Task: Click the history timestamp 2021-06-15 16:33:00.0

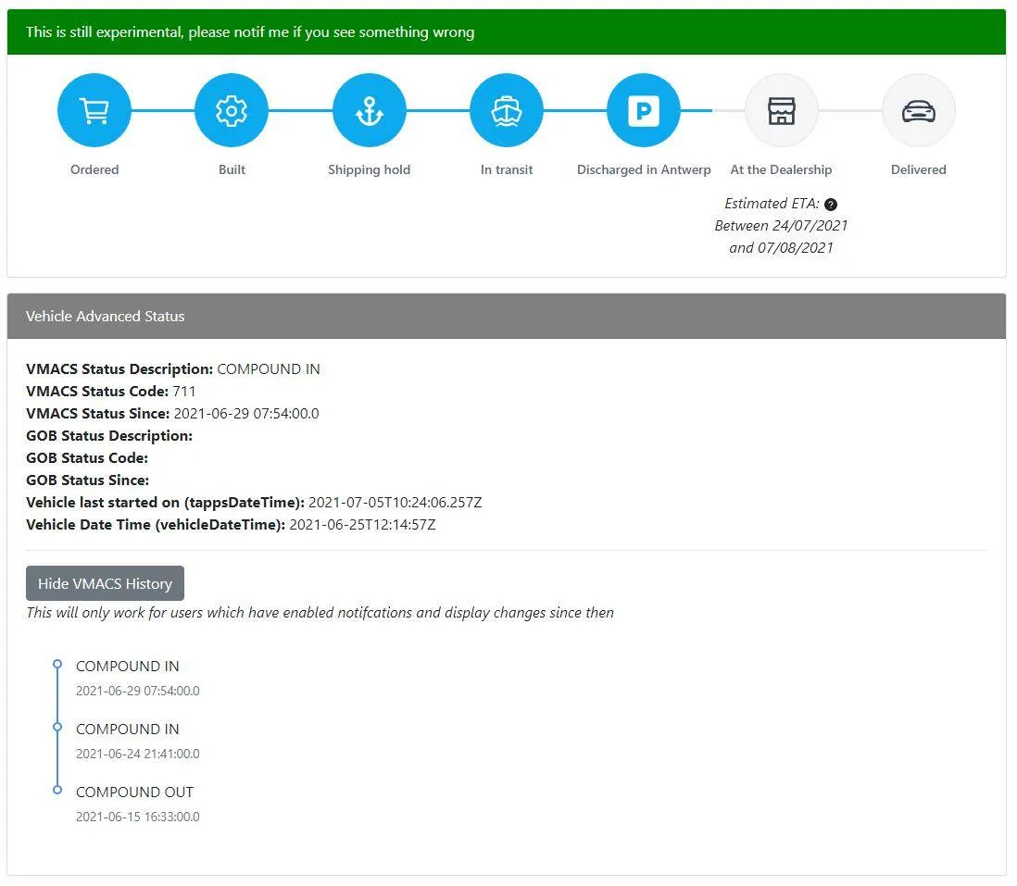Action: (x=137, y=817)
